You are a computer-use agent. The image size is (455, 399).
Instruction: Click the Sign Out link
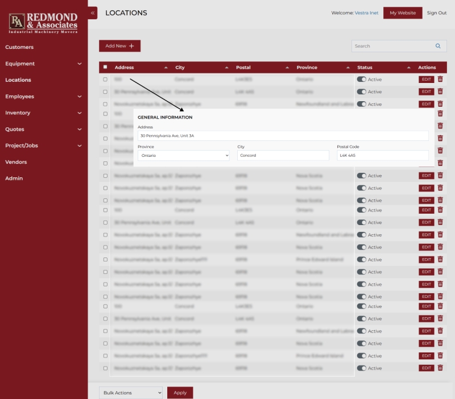436,13
